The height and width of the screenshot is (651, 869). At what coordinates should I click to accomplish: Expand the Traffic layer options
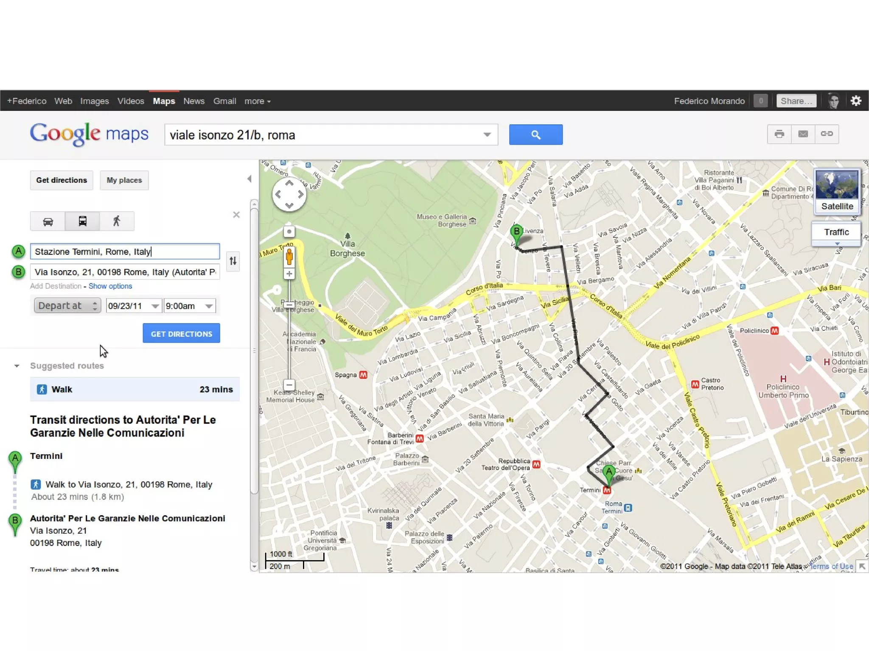pyautogui.click(x=837, y=244)
